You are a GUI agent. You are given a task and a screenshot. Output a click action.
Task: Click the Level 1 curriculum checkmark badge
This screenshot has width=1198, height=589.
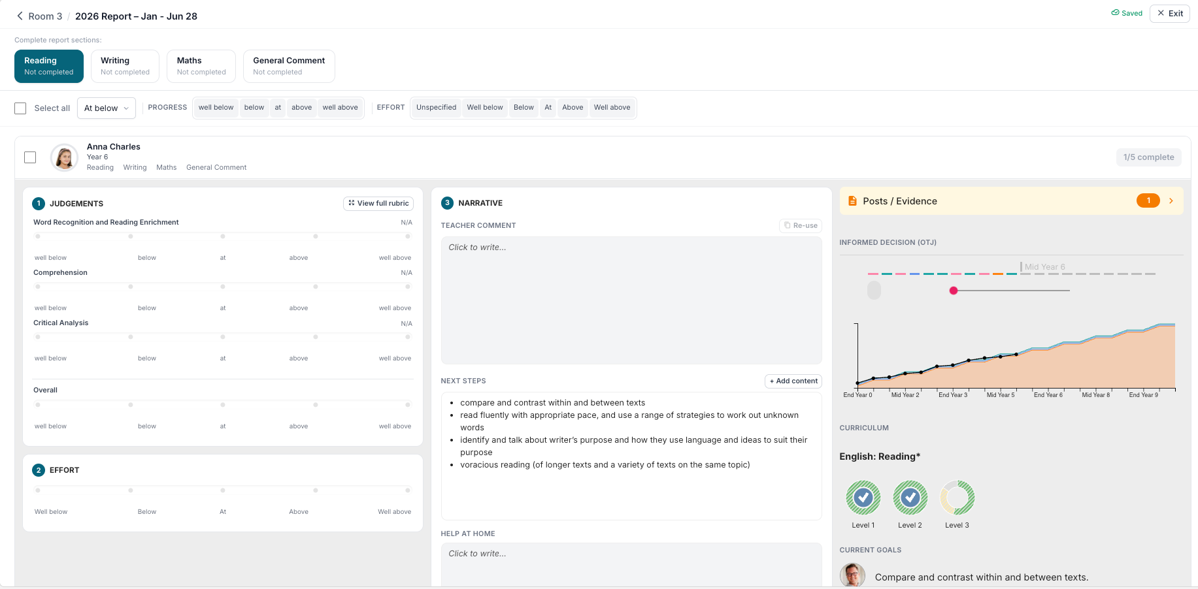[x=863, y=498]
